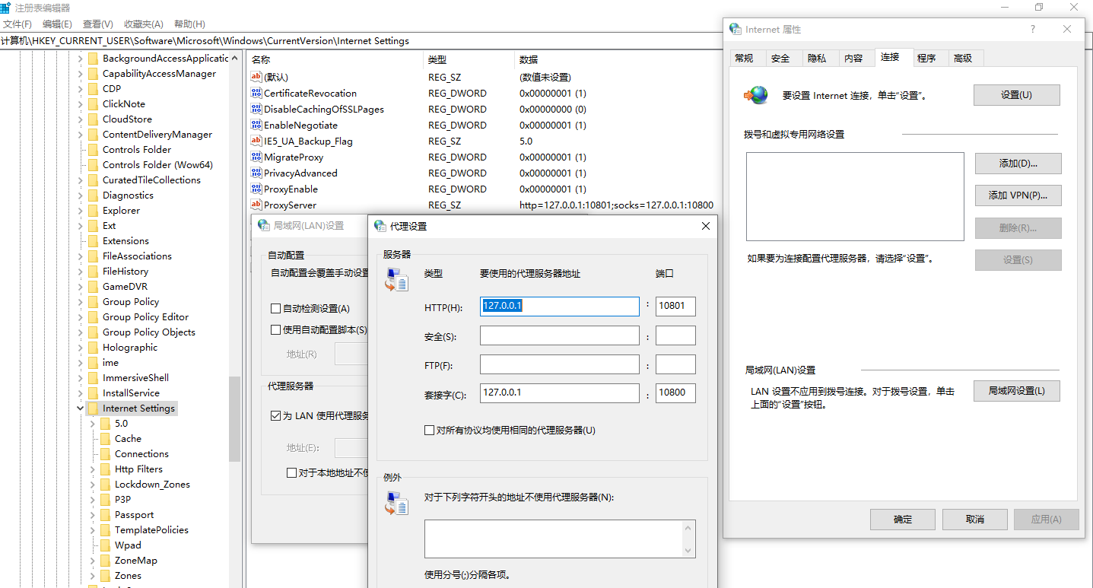Click the IE5_UA_Backup_Flag string value icon
Viewport: 1093px width, 588px height.
coord(256,141)
